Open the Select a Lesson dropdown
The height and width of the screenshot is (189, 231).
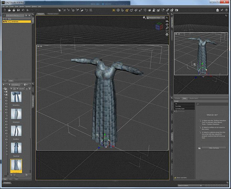pyautogui.click(x=190, y=186)
